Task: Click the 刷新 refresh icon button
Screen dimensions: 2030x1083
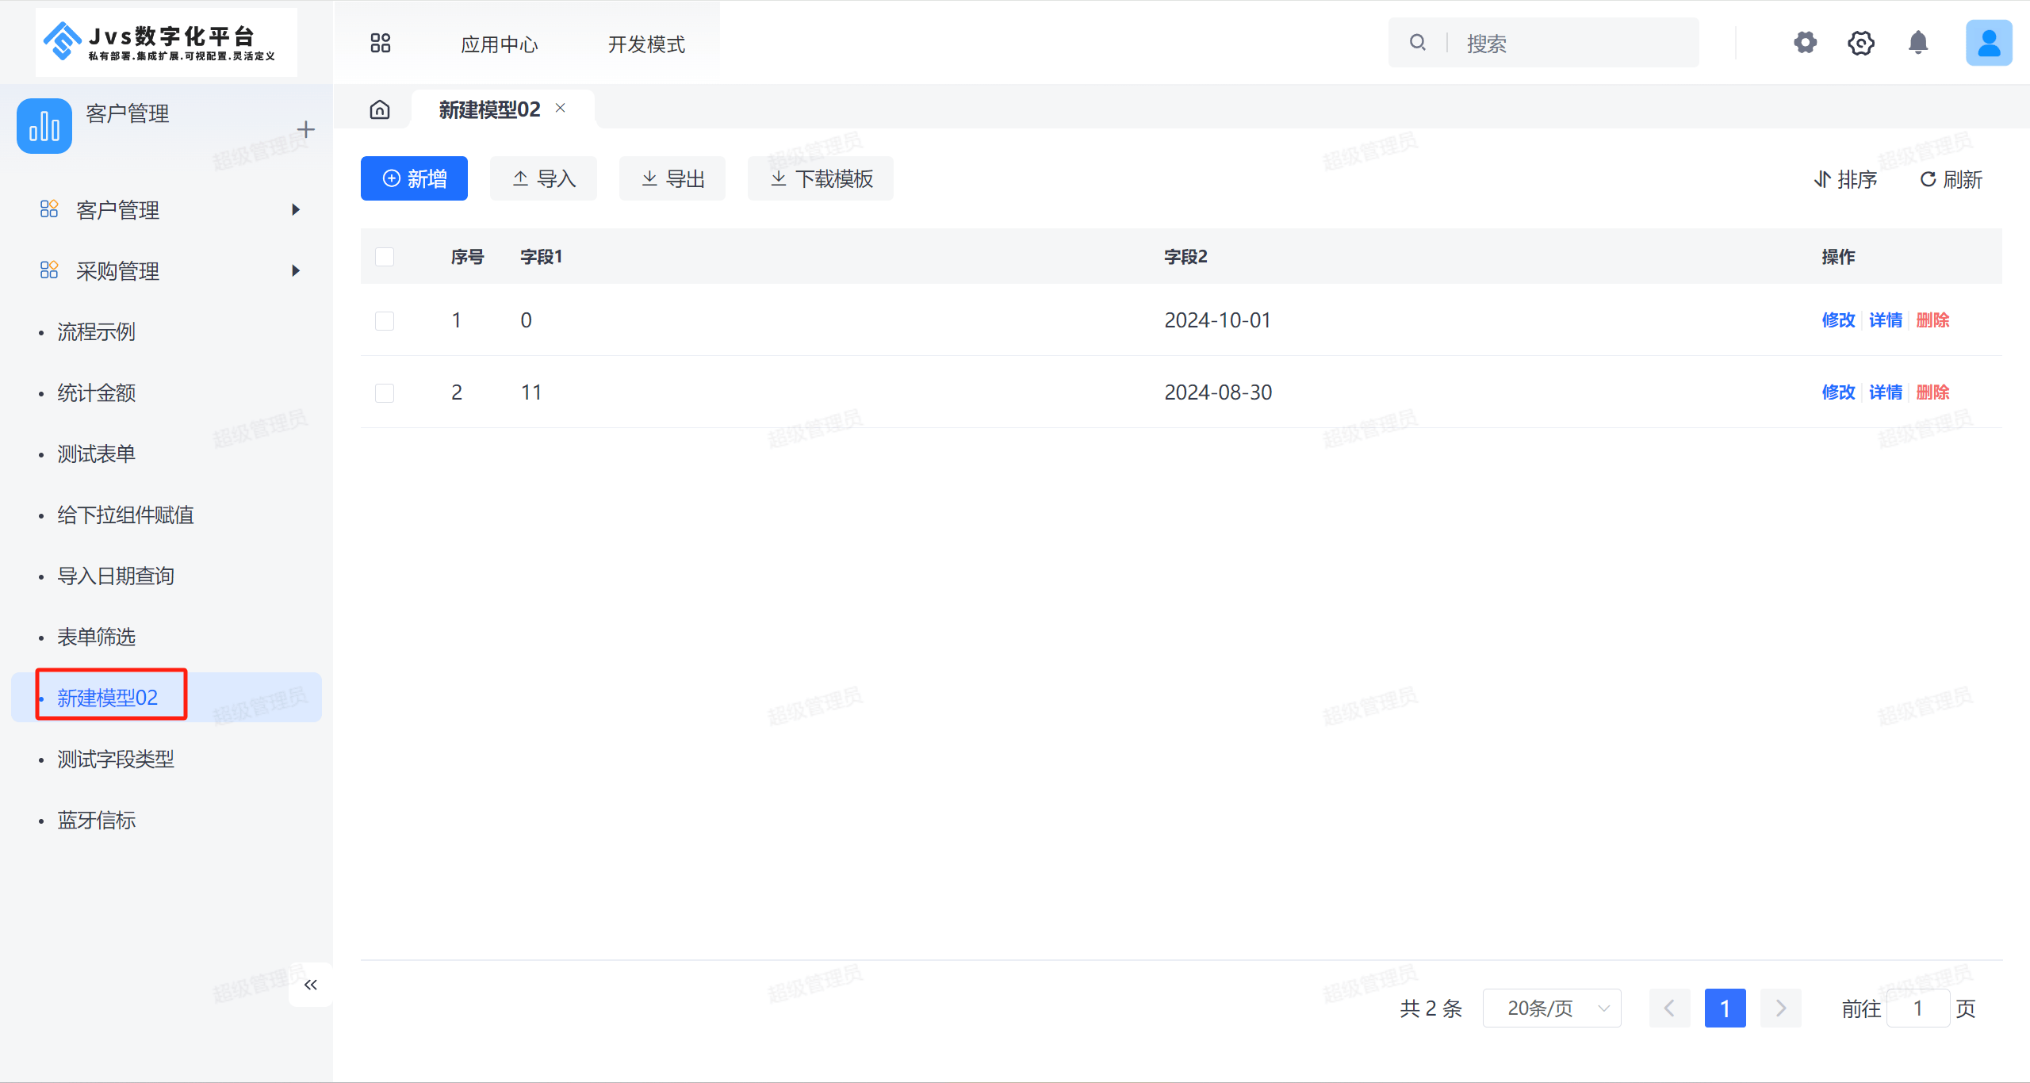Action: click(x=1951, y=179)
